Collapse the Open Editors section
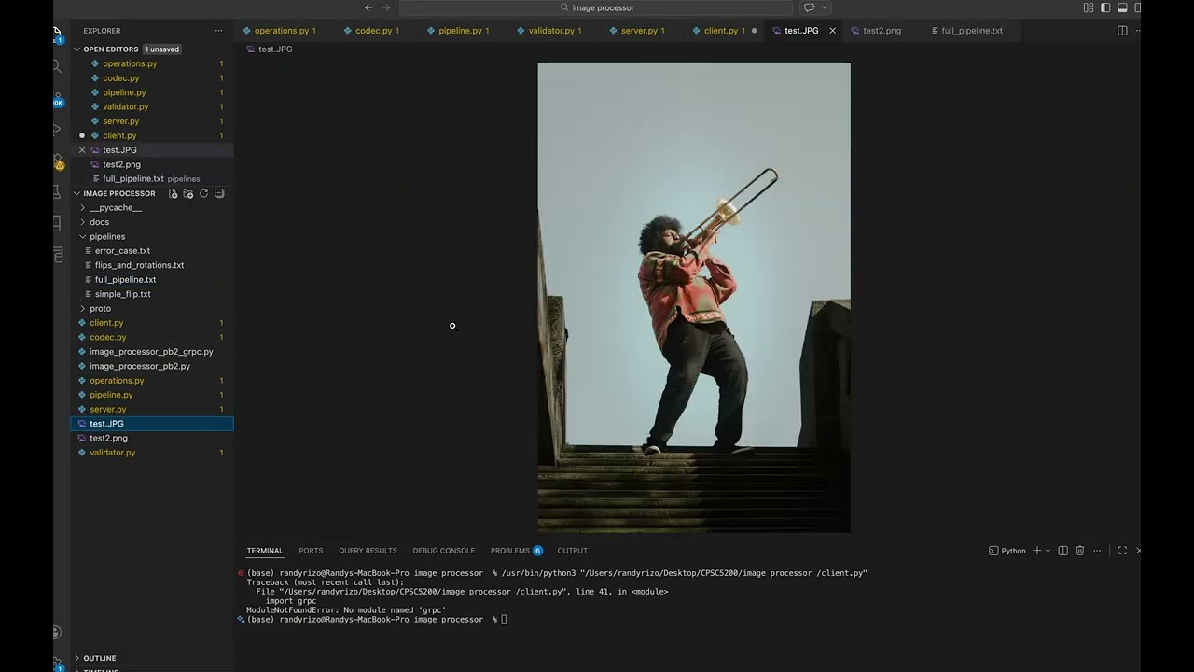The width and height of the screenshot is (1194, 672). pos(77,49)
